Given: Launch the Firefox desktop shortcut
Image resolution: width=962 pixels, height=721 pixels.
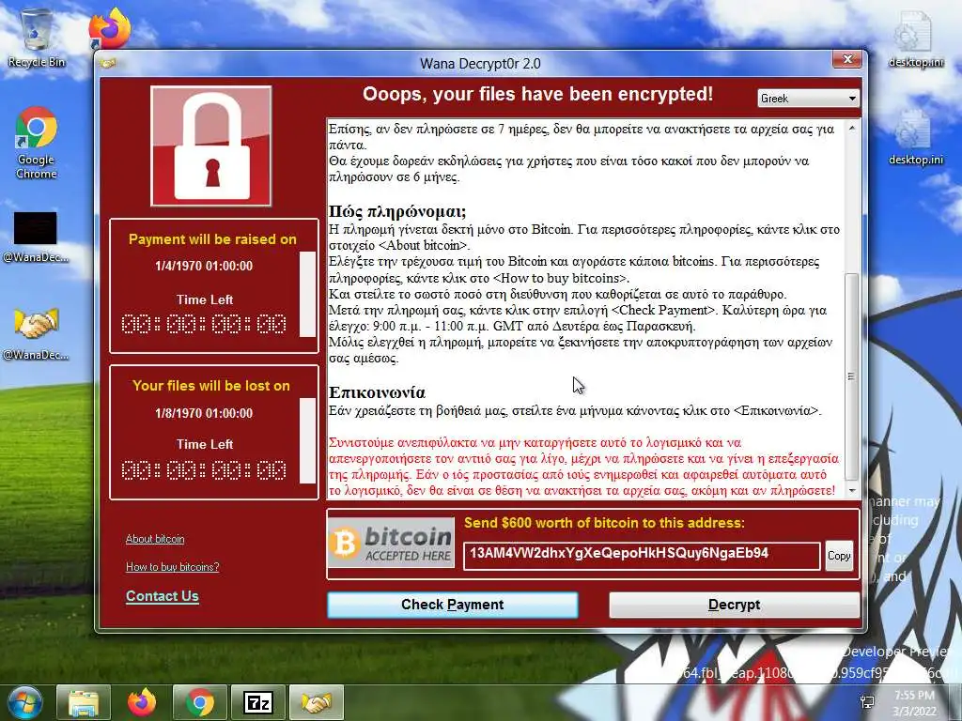Looking at the screenshot, I should click(x=110, y=27).
